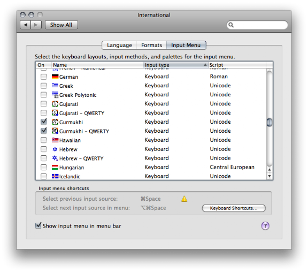Go forward with the right arrow button
The width and height of the screenshot is (308, 272).
click(36, 25)
